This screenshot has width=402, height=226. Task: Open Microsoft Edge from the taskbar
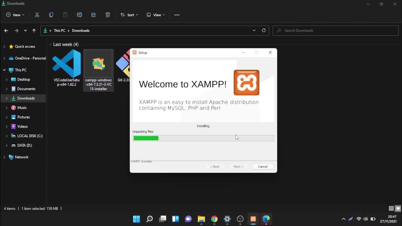(266, 219)
